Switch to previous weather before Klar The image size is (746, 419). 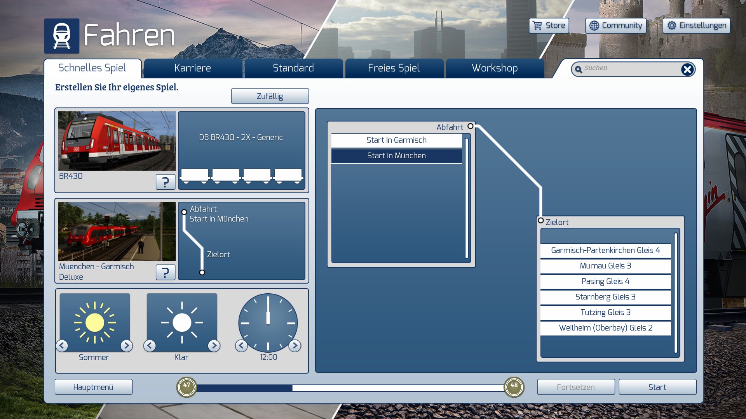(x=150, y=345)
